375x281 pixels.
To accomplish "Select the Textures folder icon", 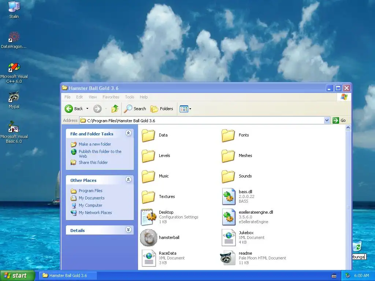I will [148, 197].
